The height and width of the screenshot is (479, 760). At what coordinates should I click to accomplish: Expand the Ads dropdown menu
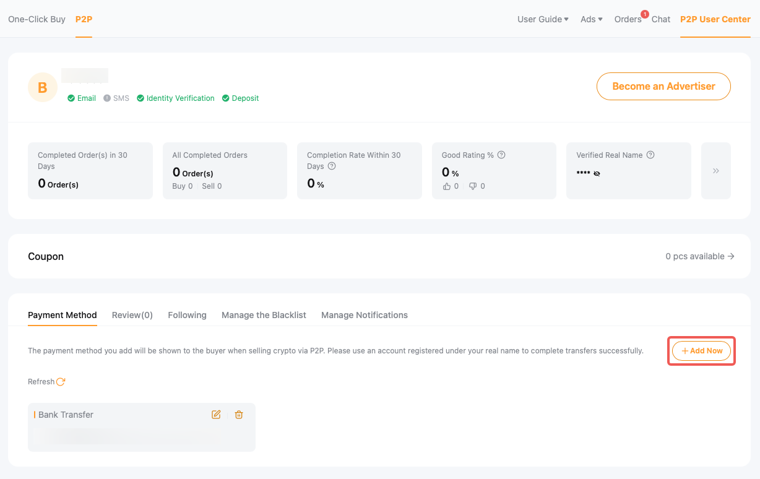[x=591, y=19]
